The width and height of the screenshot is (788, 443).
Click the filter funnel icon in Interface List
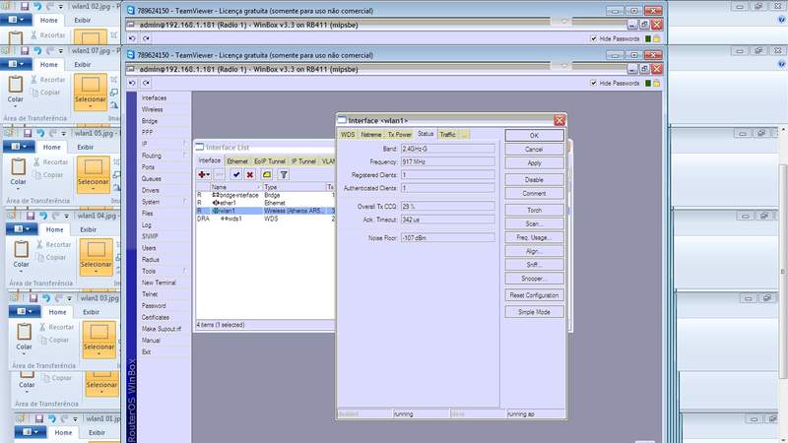284,174
